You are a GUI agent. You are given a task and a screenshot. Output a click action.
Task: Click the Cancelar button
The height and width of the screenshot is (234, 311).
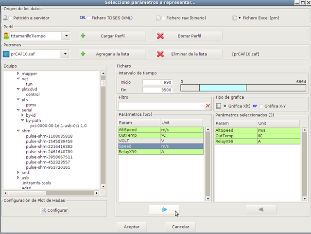(180, 227)
